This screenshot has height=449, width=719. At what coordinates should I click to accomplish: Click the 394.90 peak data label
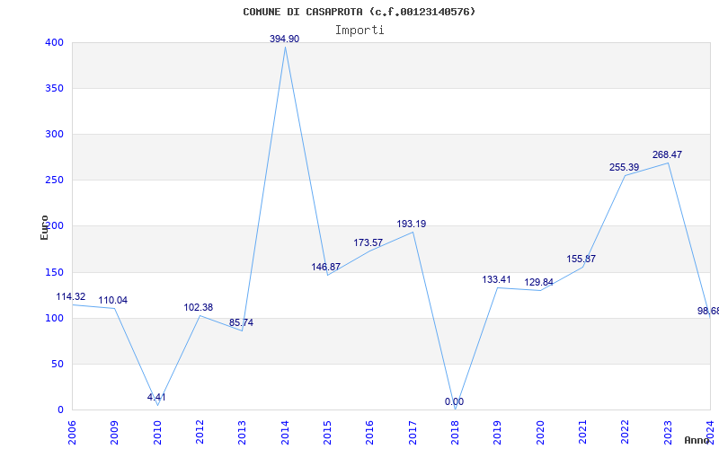[x=284, y=40]
